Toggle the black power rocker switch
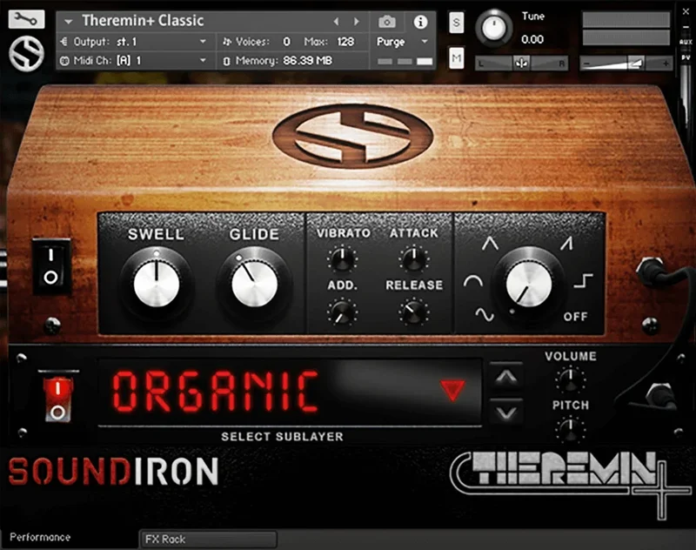Viewport: 696px width, 550px height. (51, 266)
